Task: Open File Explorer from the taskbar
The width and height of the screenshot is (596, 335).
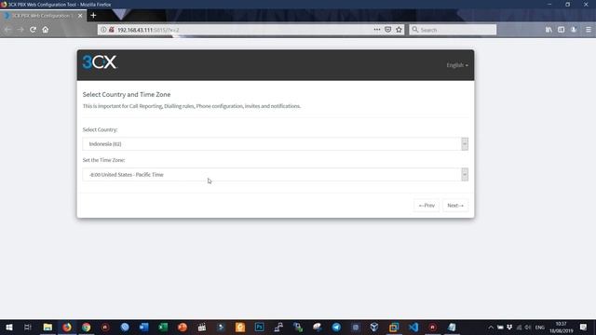Action: [x=47, y=327]
